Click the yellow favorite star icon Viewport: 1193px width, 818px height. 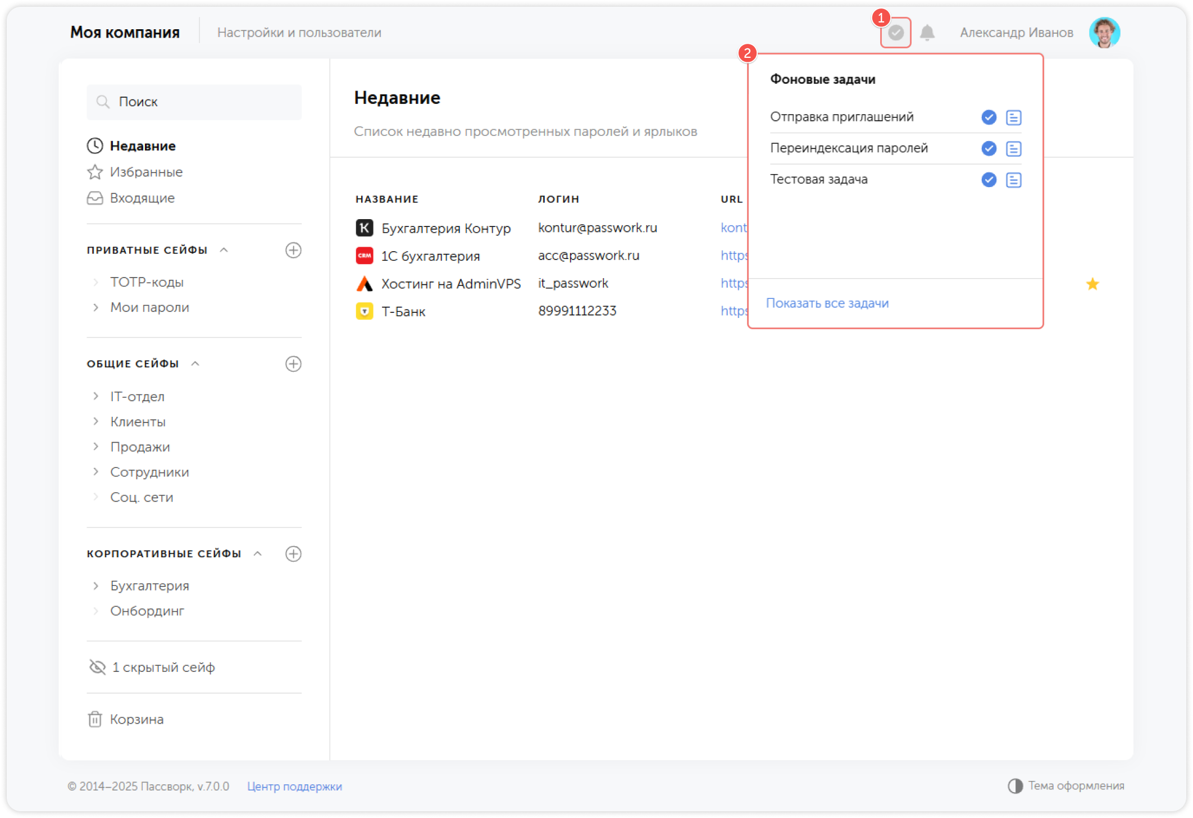1092,284
